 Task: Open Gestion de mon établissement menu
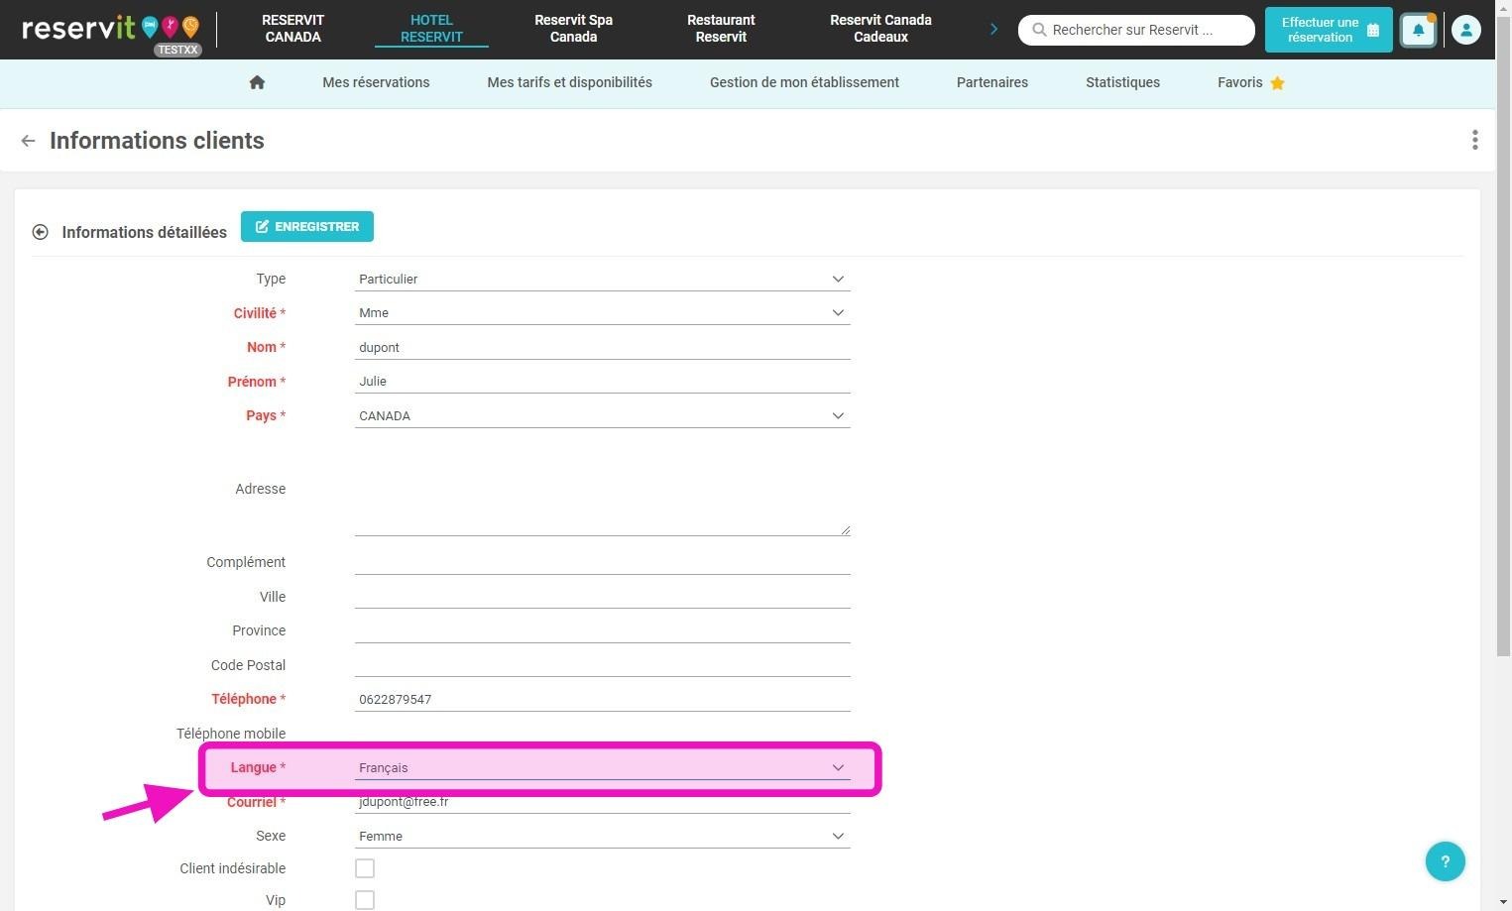(804, 82)
